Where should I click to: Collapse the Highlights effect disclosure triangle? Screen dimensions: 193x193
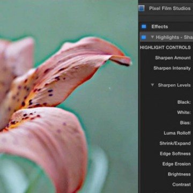click(152, 37)
